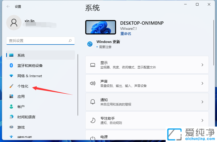
Task: Click the user avatar picture
Action: coord(14,23)
